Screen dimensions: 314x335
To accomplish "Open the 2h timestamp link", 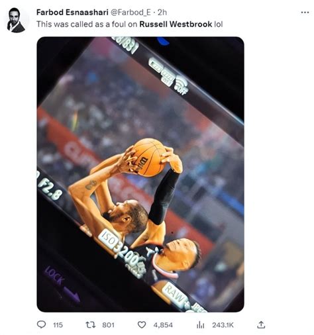I will (x=162, y=13).
